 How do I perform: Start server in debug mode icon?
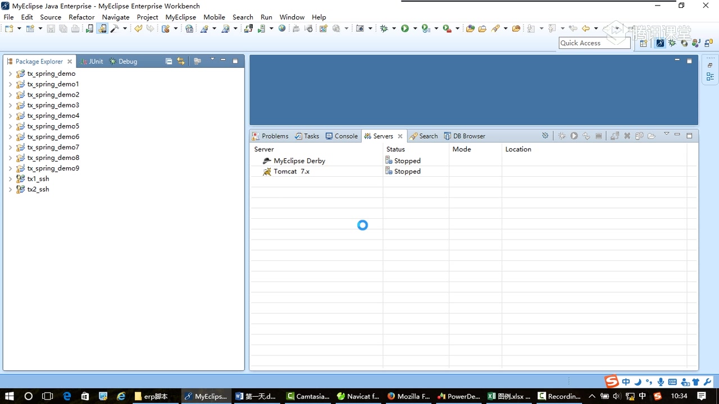(x=562, y=136)
